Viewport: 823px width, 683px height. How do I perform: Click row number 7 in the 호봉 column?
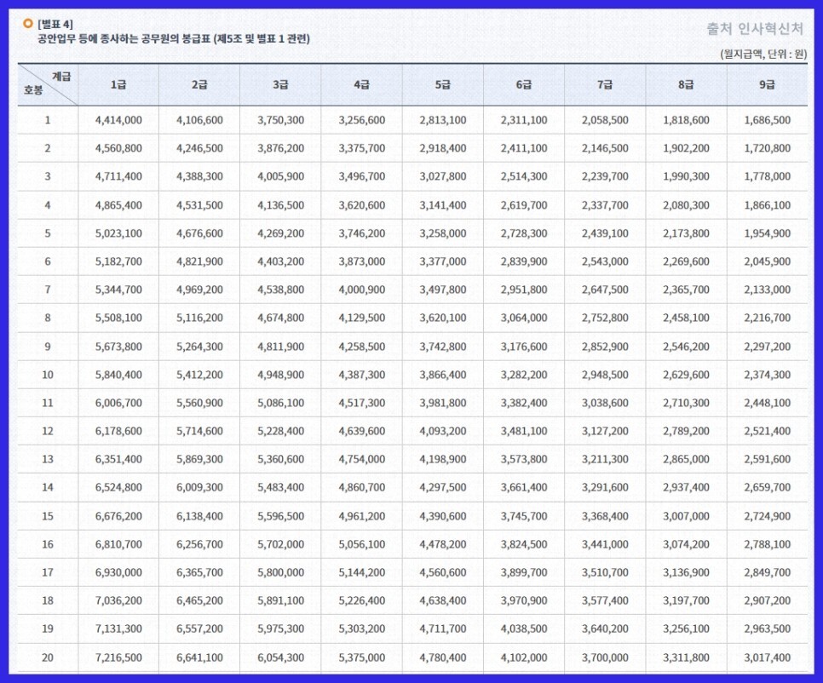(x=47, y=290)
